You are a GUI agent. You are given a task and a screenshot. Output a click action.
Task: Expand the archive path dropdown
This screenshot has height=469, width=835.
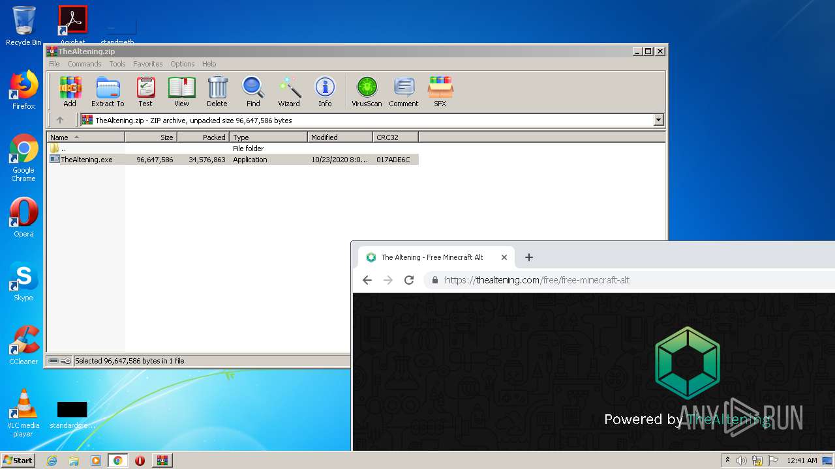[658, 120]
